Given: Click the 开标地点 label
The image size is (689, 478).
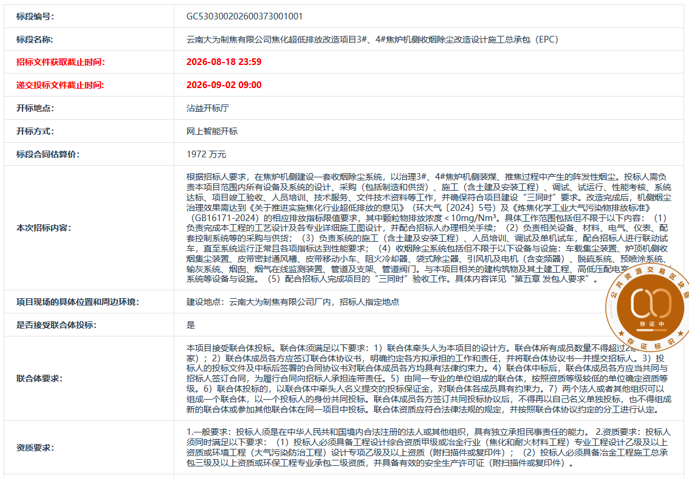Looking at the screenshot, I should click(x=35, y=108).
